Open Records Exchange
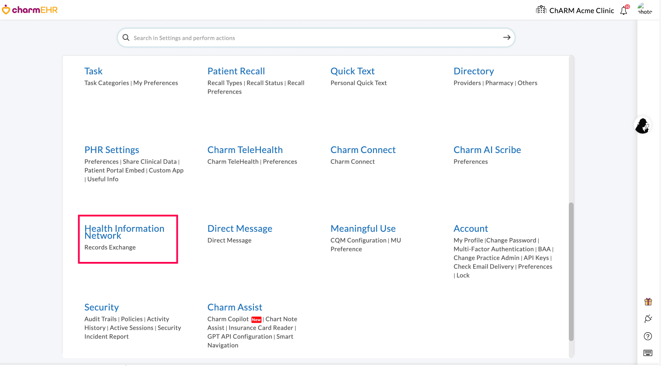Viewport: 661px width, 366px height. [110, 247]
